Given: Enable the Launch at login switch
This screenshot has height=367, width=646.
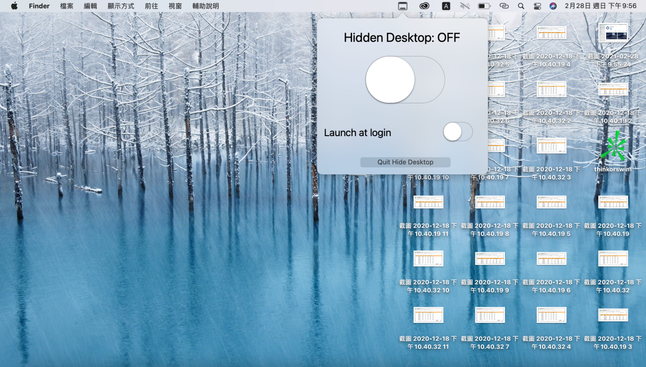Looking at the screenshot, I should [x=458, y=132].
